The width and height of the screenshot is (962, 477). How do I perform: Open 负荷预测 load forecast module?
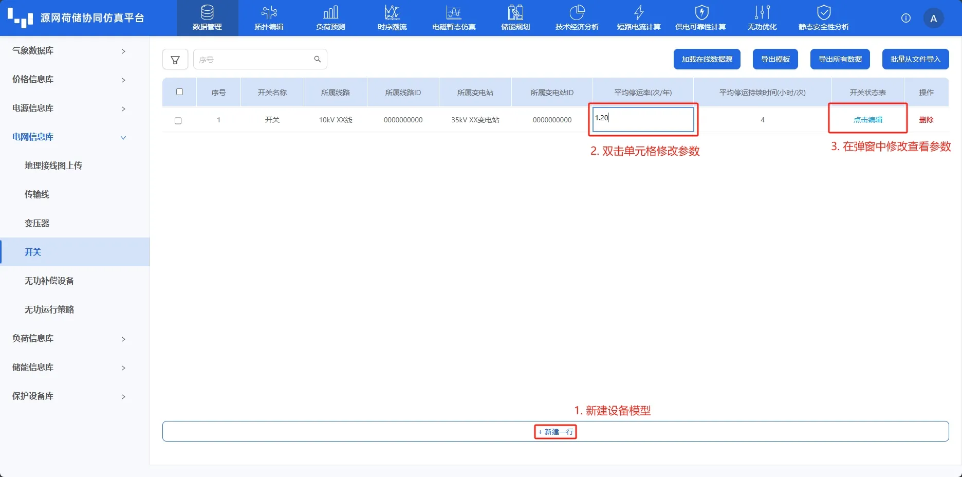[x=331, y=18]
